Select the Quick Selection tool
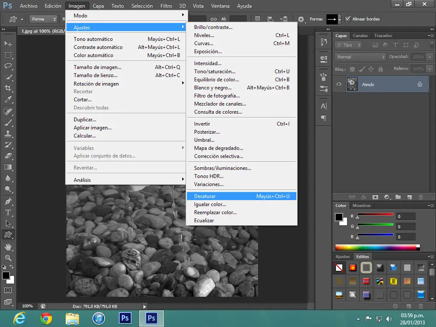The width and height of the screenshot is (436, 327). tap(8, 77)
